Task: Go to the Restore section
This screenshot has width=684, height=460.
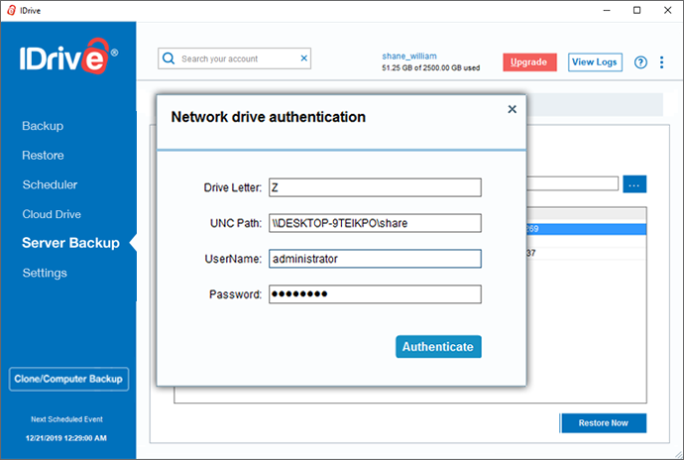Action: (43, 156)
